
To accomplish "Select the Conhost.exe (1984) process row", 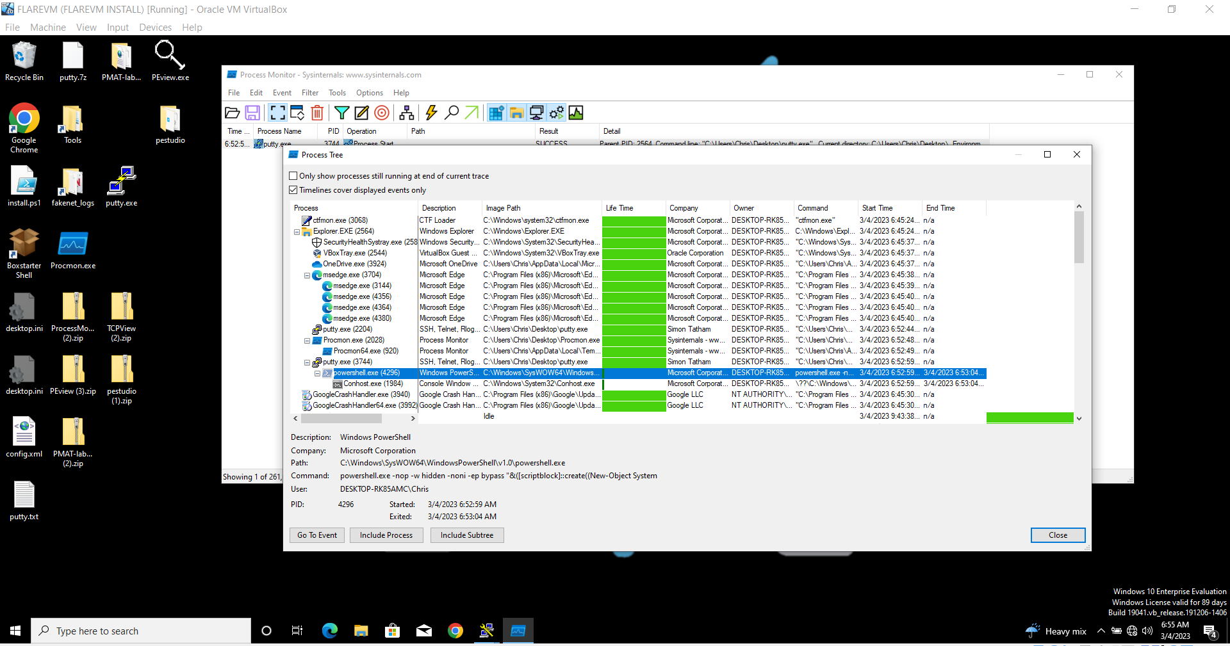I will 638,384.
